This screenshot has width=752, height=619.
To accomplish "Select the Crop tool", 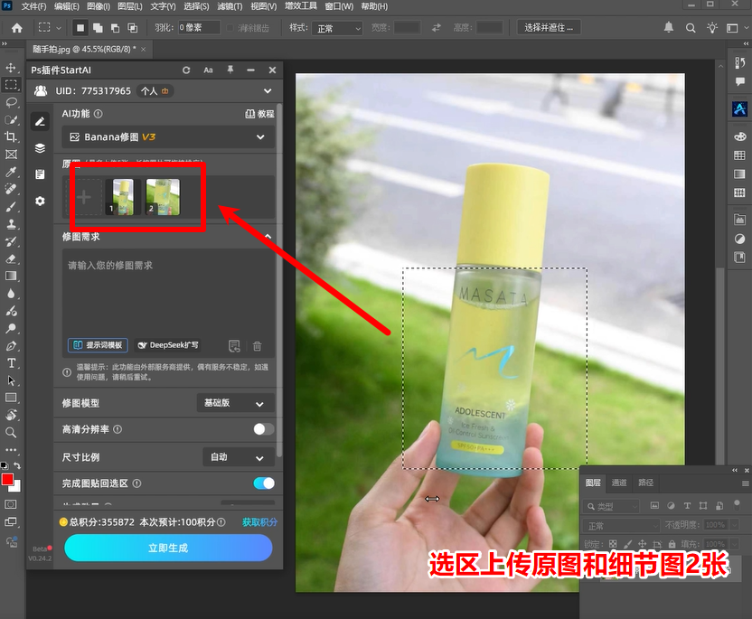I will pos(11,136).
